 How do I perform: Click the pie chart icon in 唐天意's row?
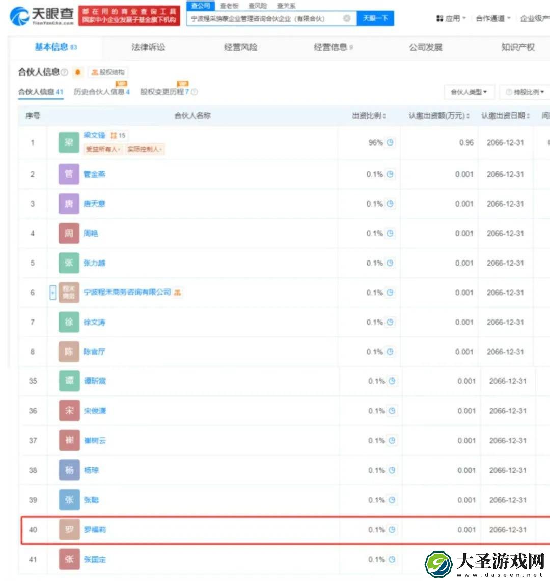click(x=390, y=204)
